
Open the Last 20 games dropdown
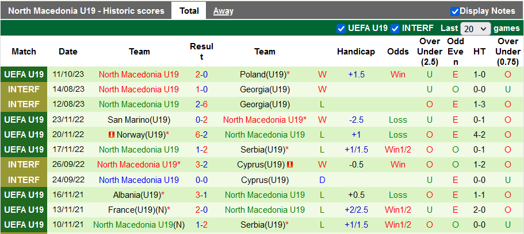[475, 28]
